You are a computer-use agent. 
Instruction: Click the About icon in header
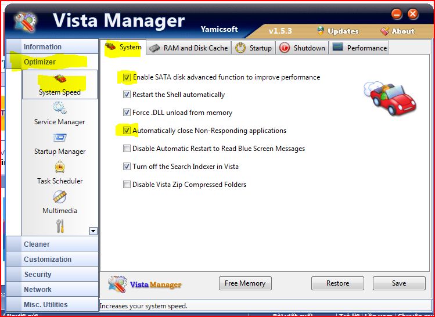coord(384,31)
